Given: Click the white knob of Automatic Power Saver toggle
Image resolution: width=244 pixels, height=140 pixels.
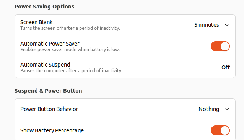Looking at the screenshot, I should tap(225, 46).
